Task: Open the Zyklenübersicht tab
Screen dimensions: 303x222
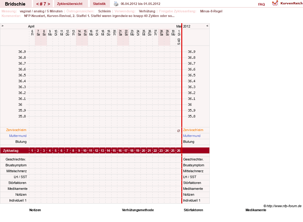Action: pos(69,4)
